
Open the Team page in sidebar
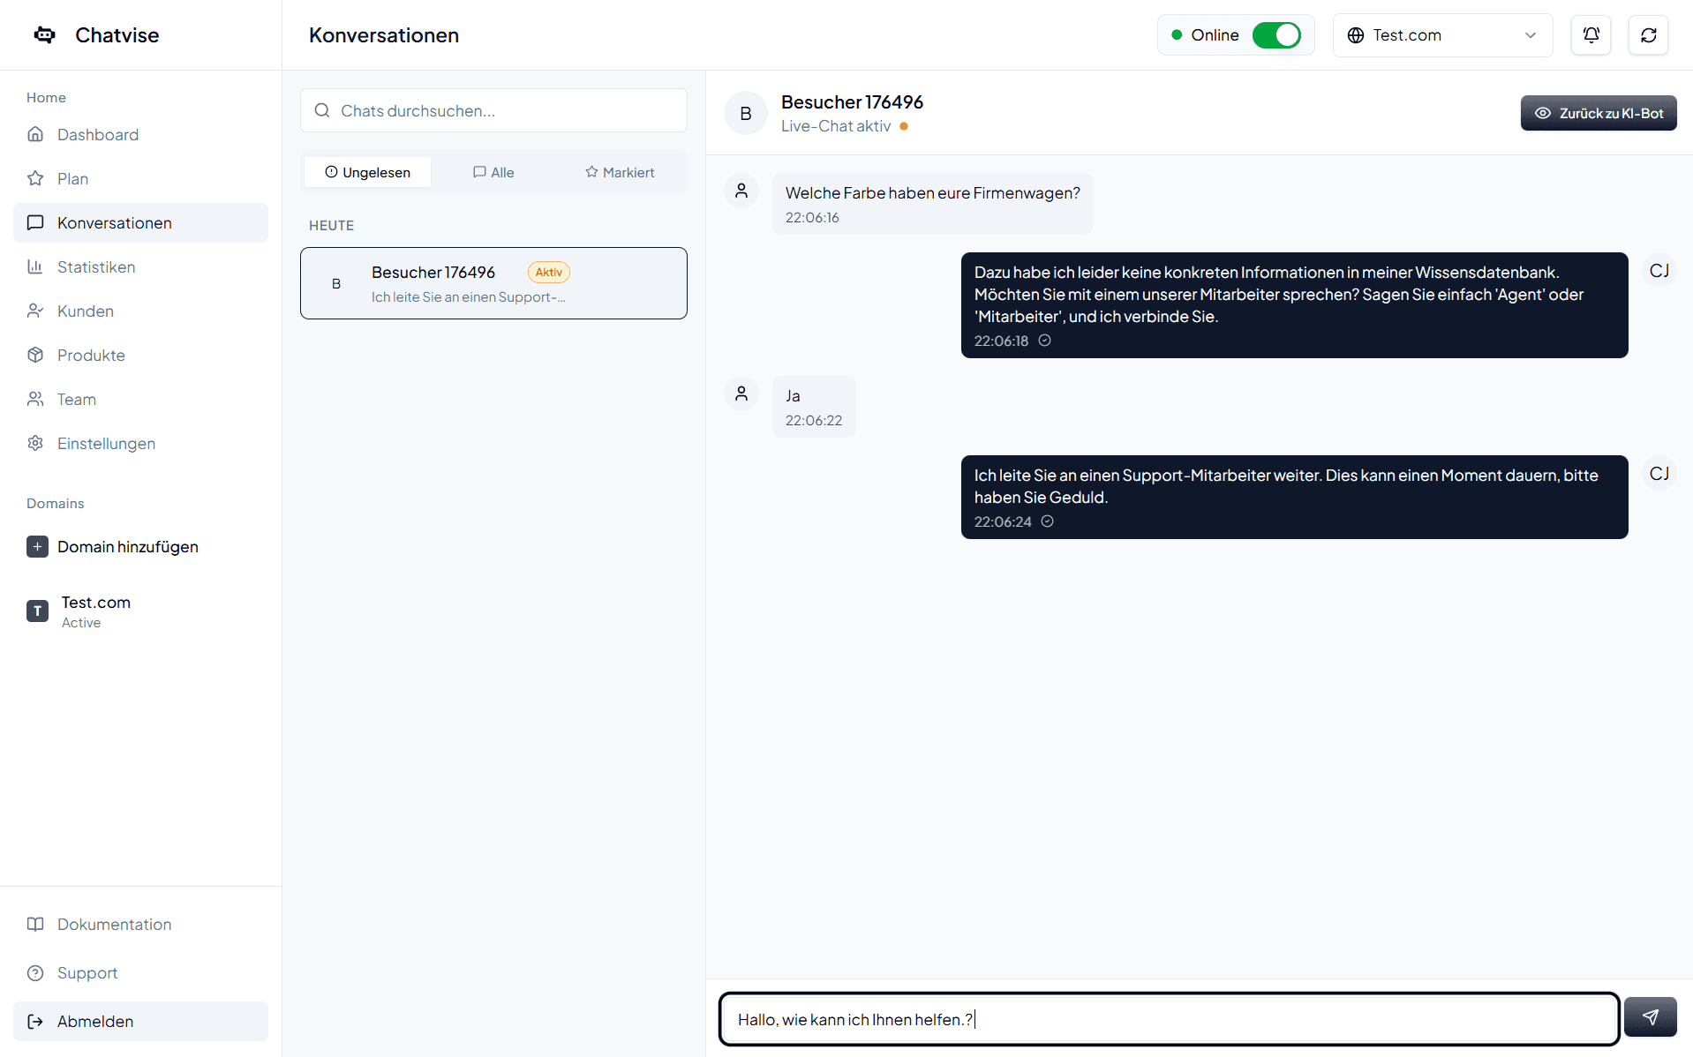point(77,400)
